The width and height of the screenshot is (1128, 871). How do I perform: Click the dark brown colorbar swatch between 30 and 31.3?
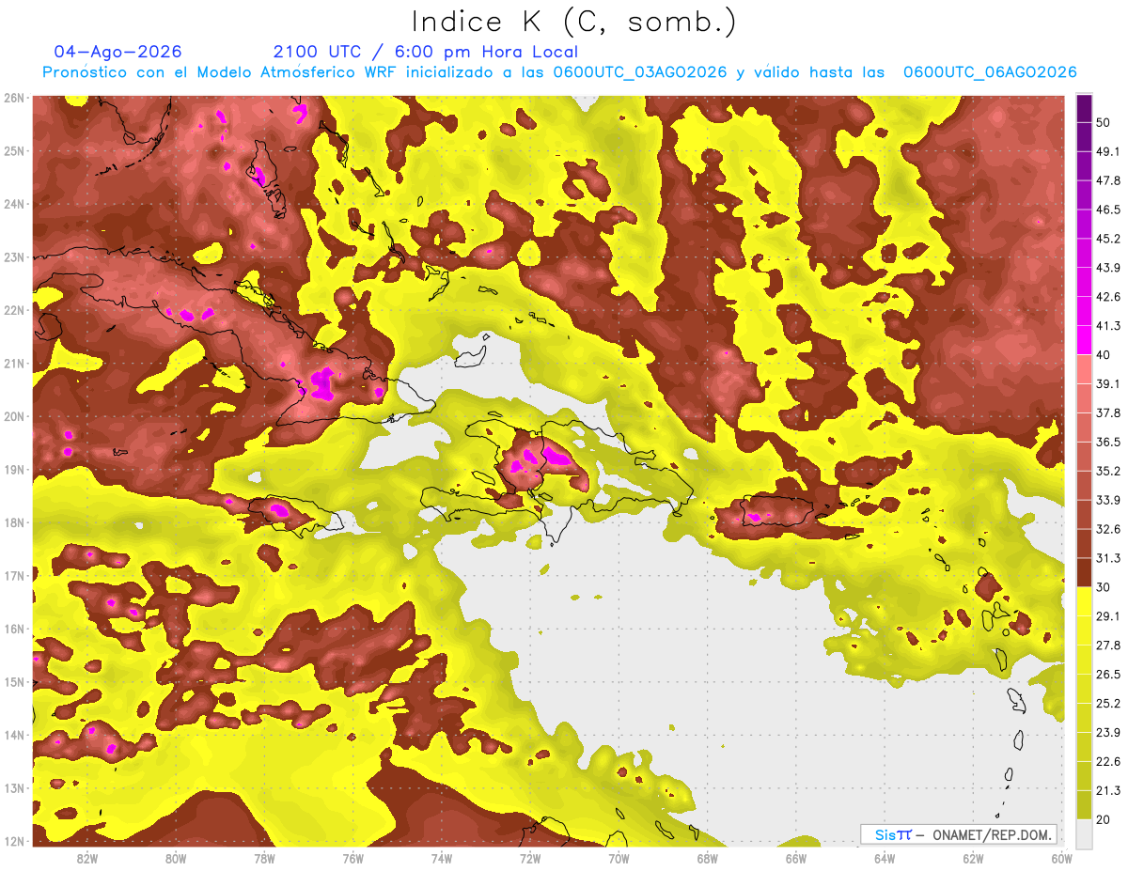[x=1084, y=572]
